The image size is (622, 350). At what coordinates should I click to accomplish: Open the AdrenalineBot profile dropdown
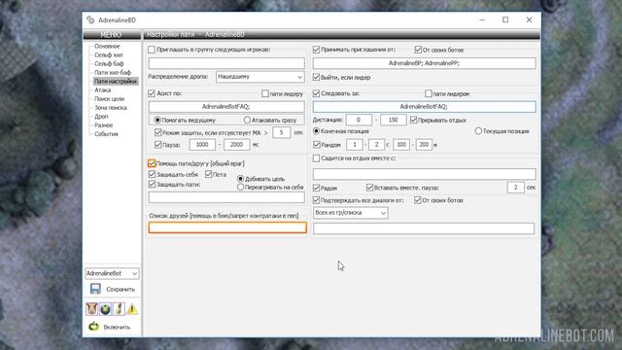pos(113,273)
